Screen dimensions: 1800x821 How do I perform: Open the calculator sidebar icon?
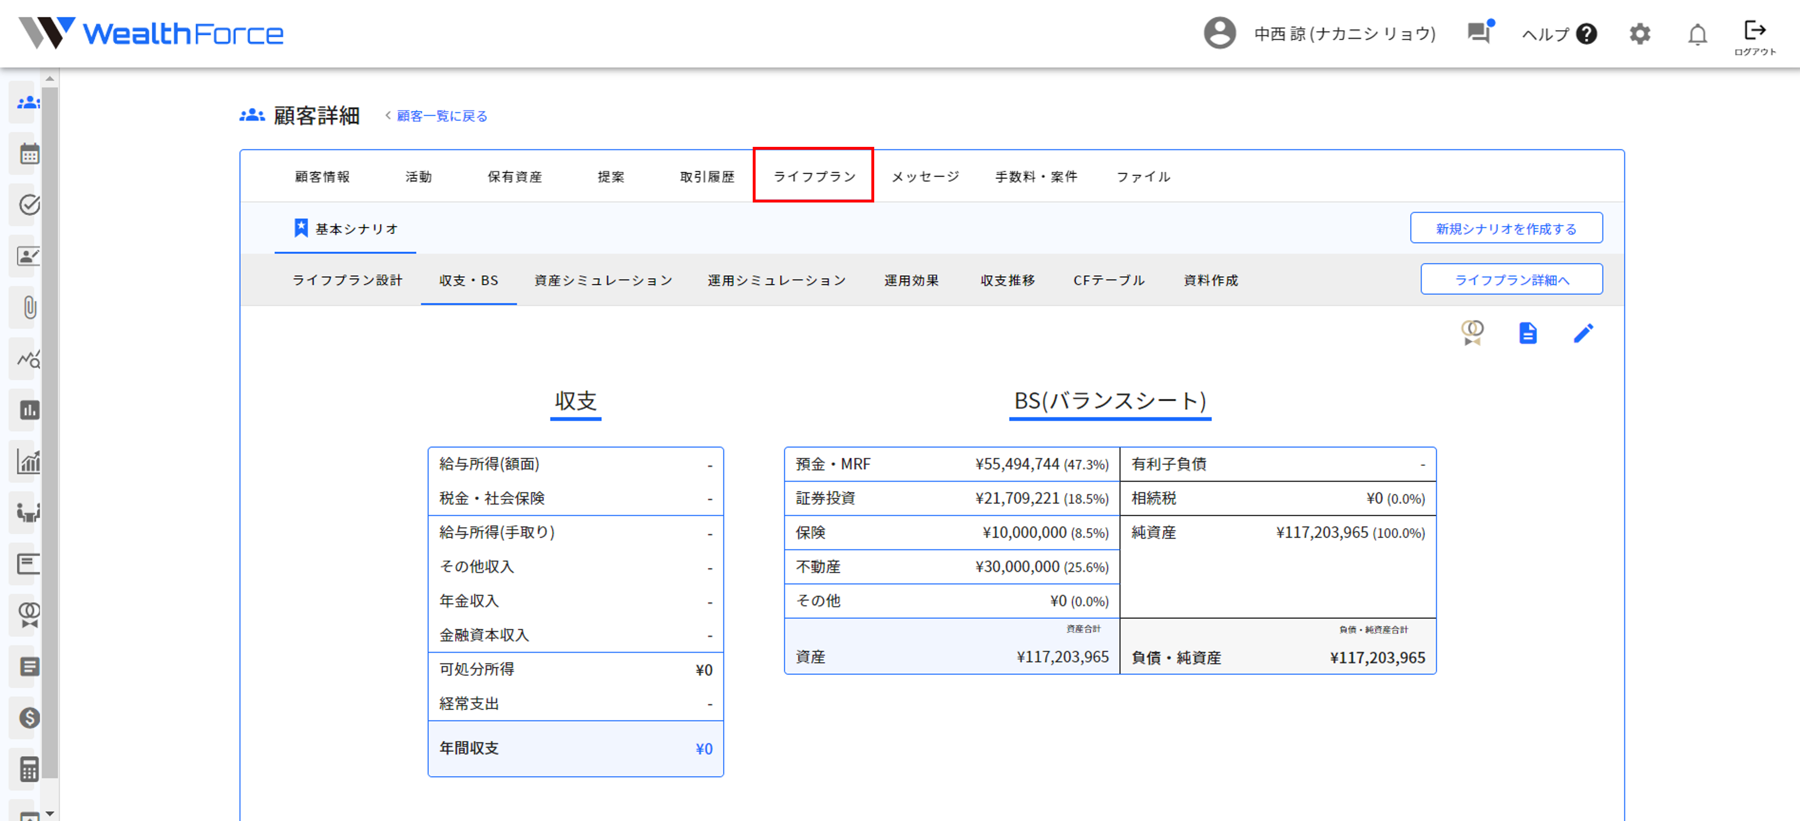tap(29, 769)
